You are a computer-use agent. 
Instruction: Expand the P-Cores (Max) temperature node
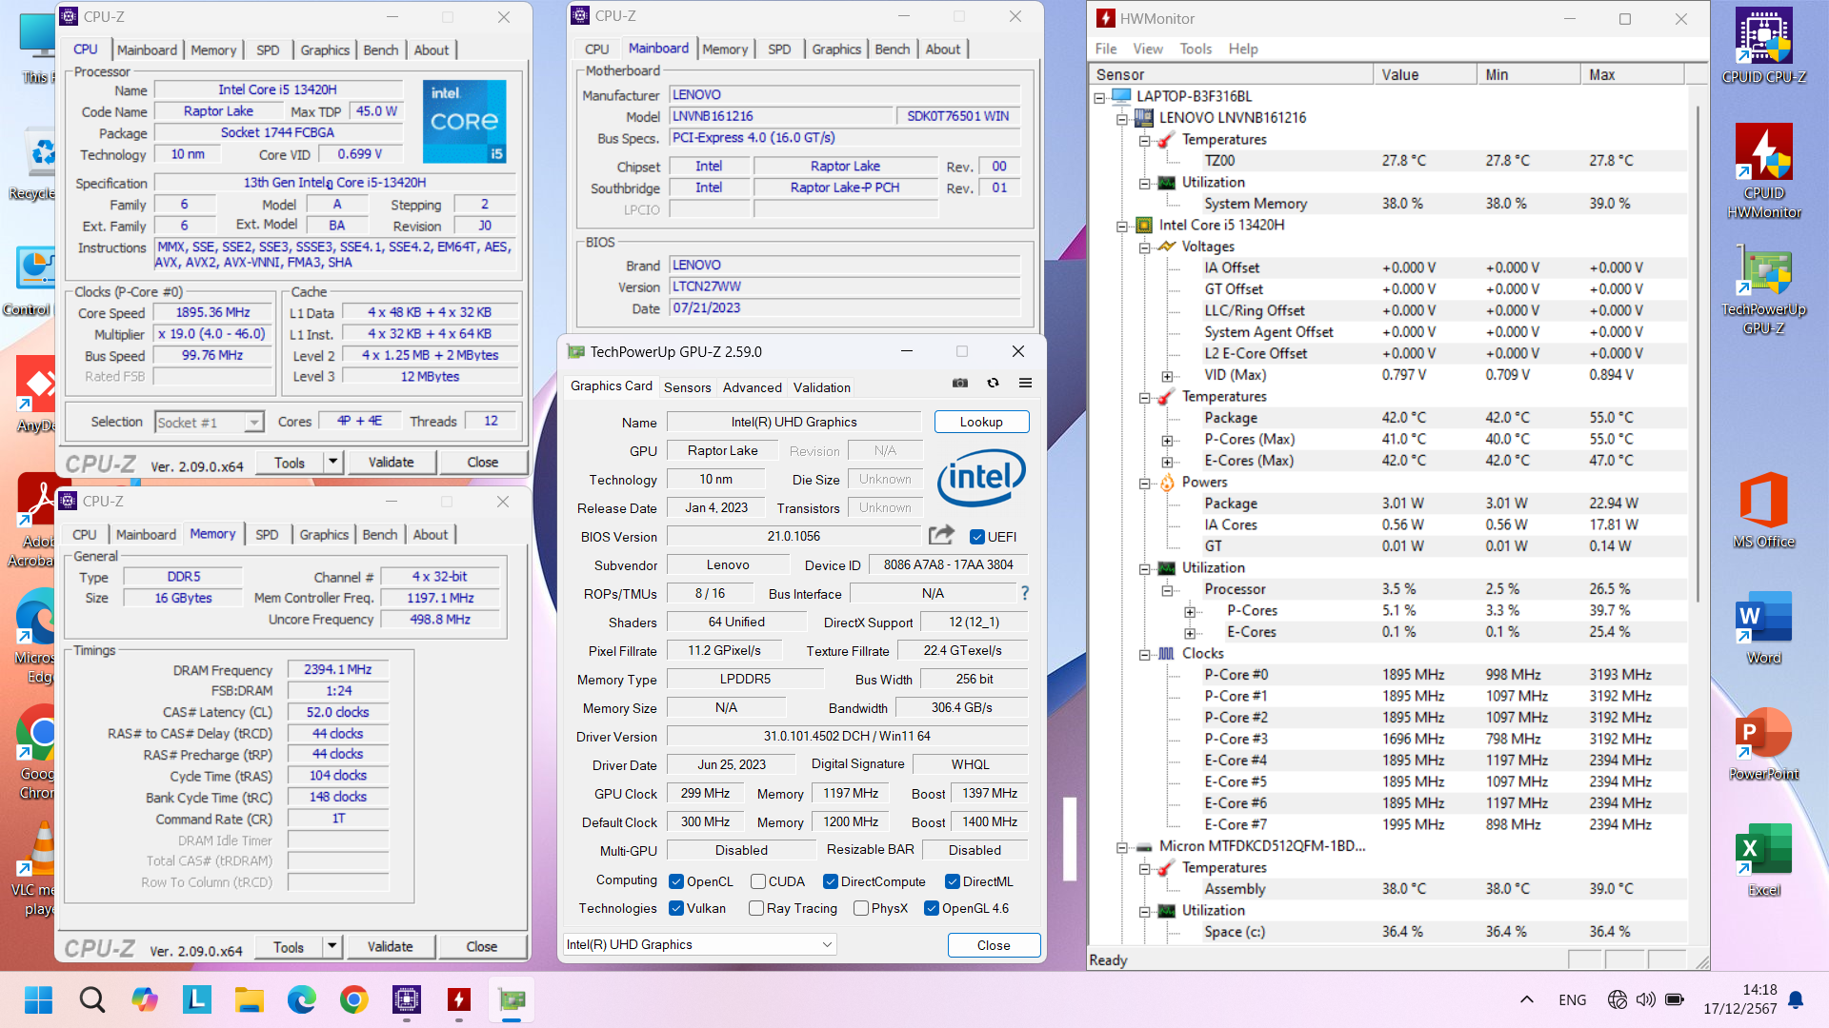click(1167, 440)
